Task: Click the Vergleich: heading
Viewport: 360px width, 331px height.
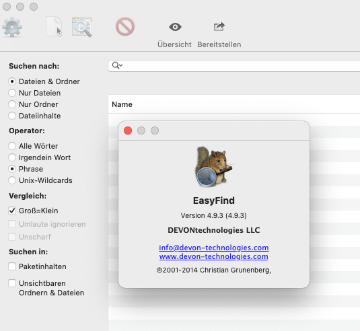Action: (x=28, y=196)
